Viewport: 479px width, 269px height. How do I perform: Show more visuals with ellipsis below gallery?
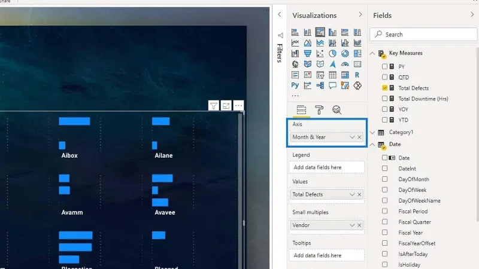(295, 96)
